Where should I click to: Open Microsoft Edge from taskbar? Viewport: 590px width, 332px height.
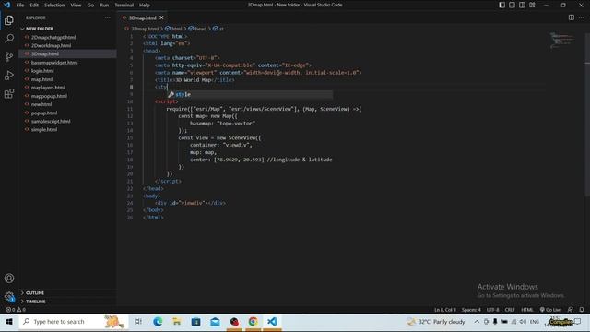coord(158,322)
